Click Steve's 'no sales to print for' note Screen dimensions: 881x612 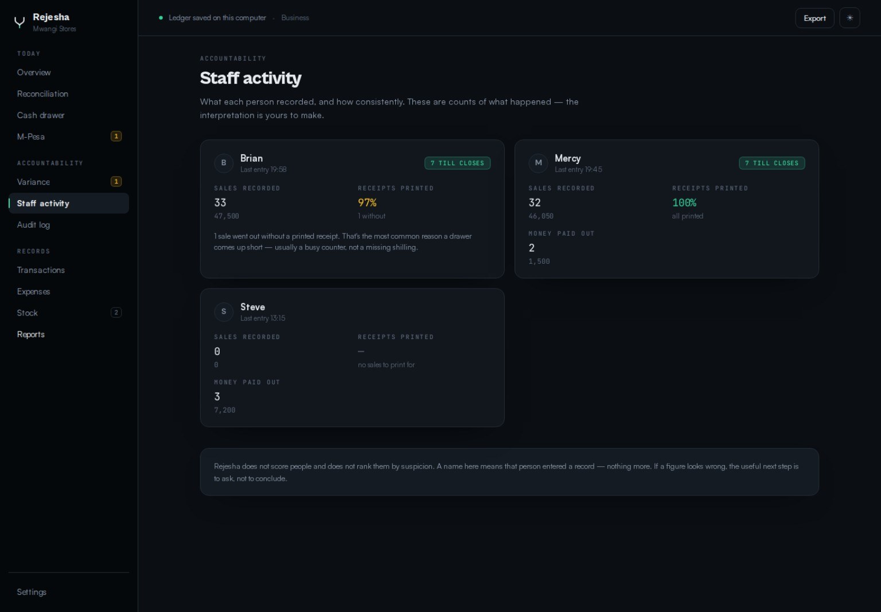coord(386,365)
